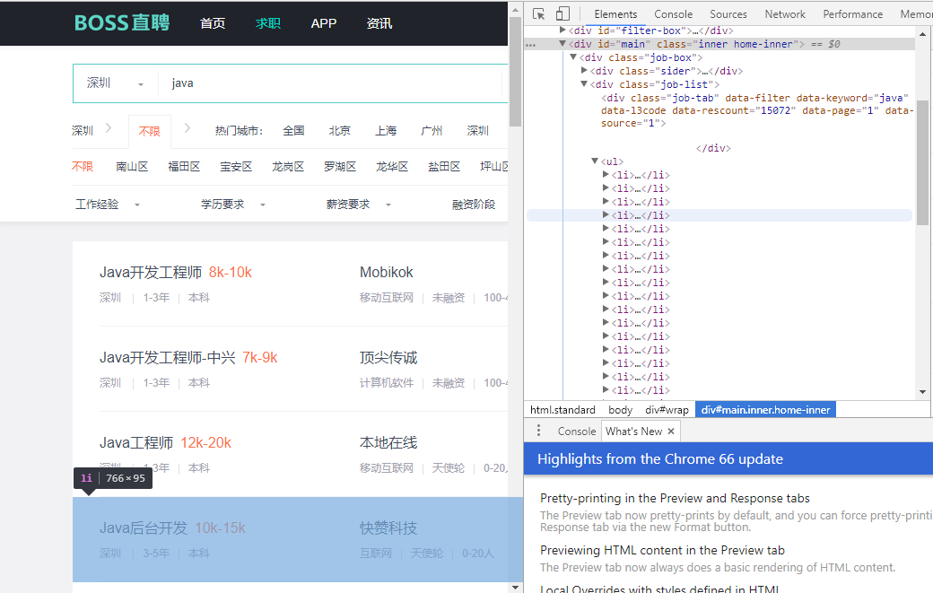Select 深圳 in hot cities list

coord(478,130)
